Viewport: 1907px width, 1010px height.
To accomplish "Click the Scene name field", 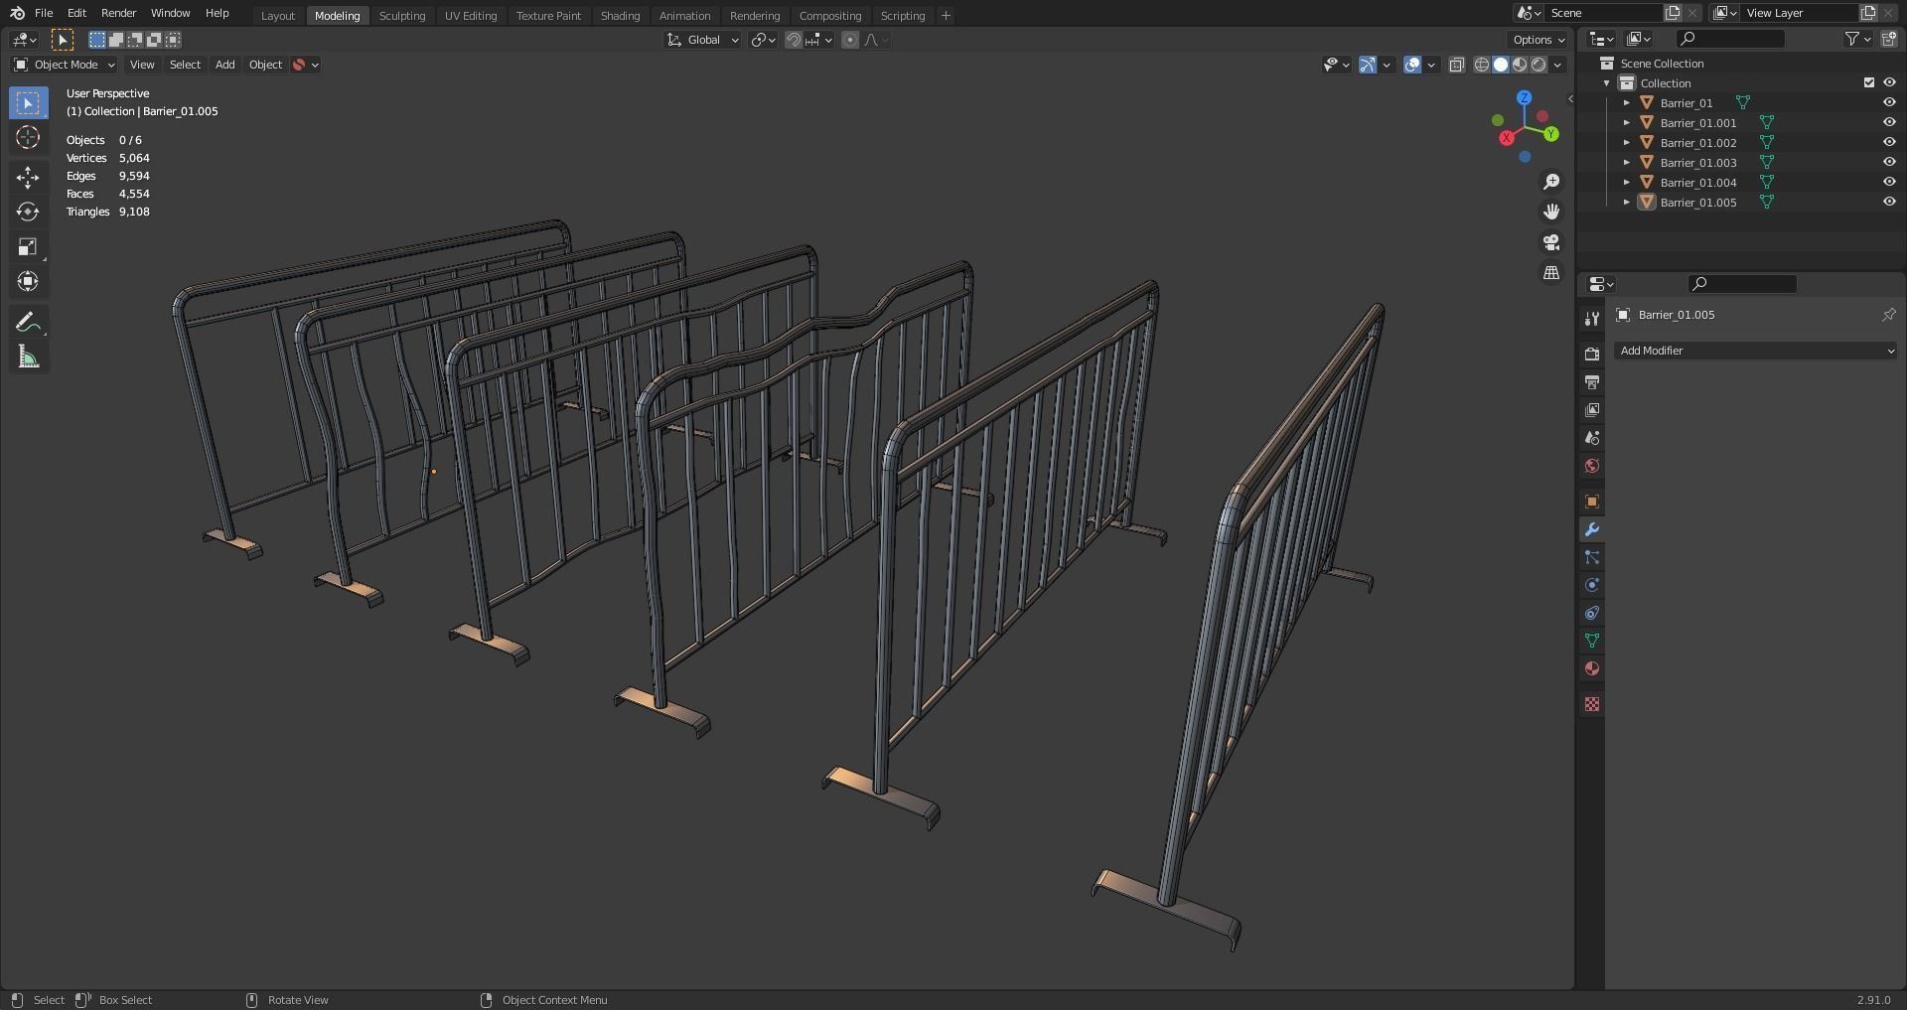I will 1603,13.
